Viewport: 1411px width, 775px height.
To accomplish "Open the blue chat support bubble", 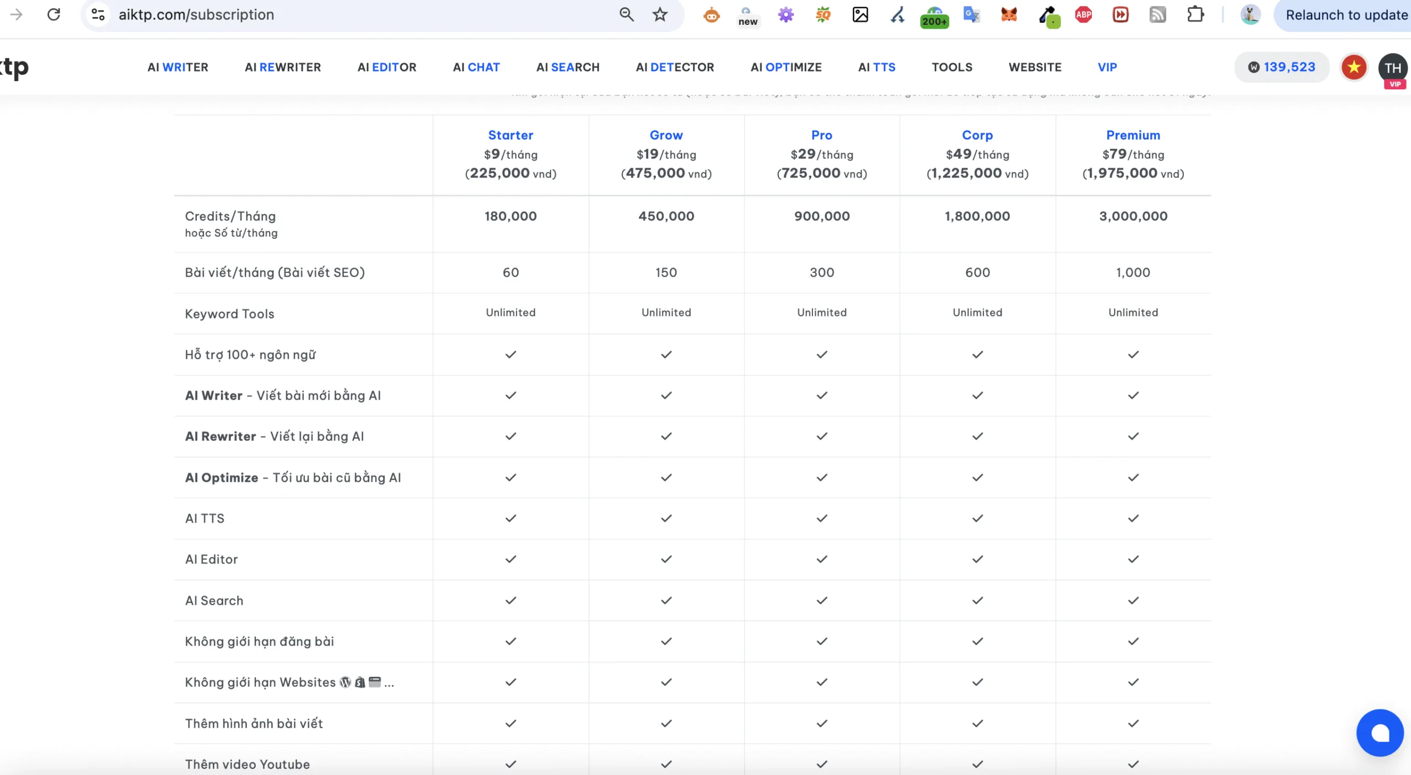I will point(1380,733).
